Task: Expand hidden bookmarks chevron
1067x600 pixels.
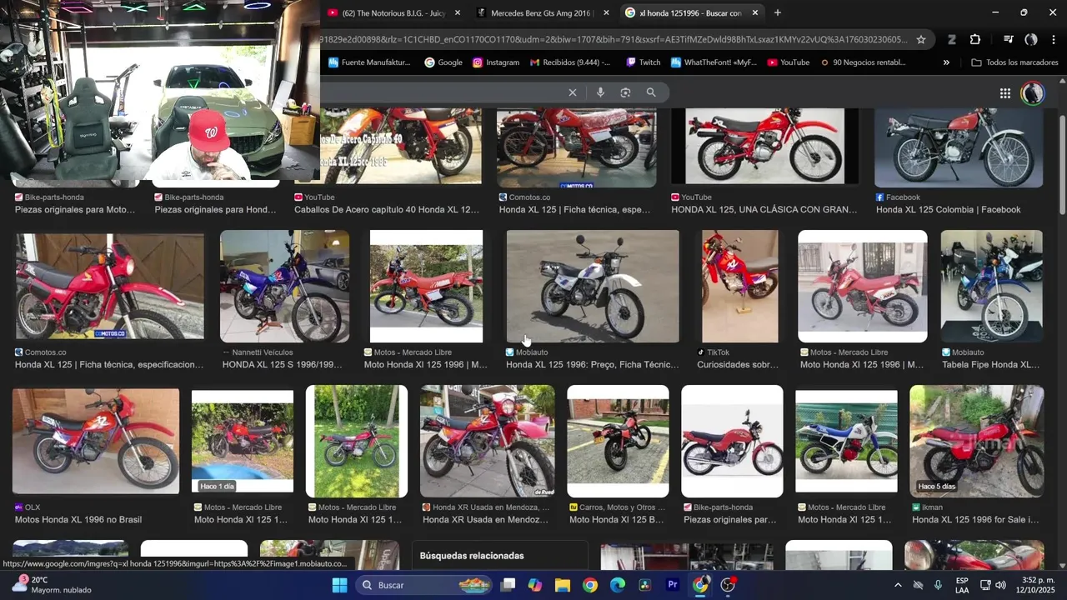Action: pos(946,62)
